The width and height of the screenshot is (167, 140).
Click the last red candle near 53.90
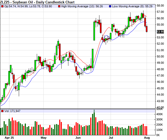point(147,29)
